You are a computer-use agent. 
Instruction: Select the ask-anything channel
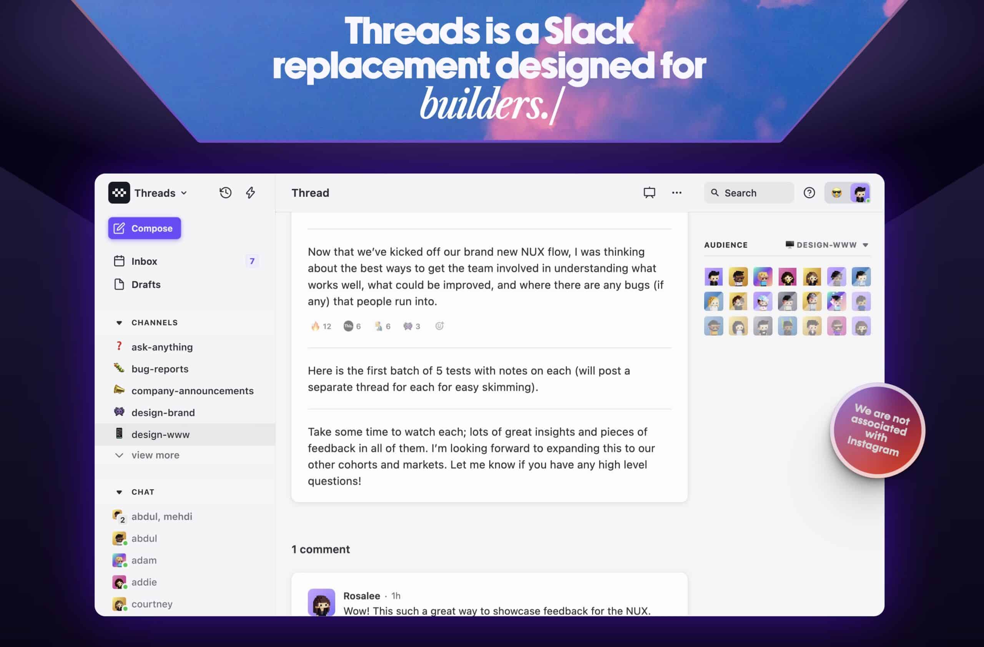pos(161,347)
